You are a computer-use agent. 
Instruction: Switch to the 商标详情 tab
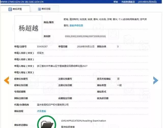(x=15, y=9)
